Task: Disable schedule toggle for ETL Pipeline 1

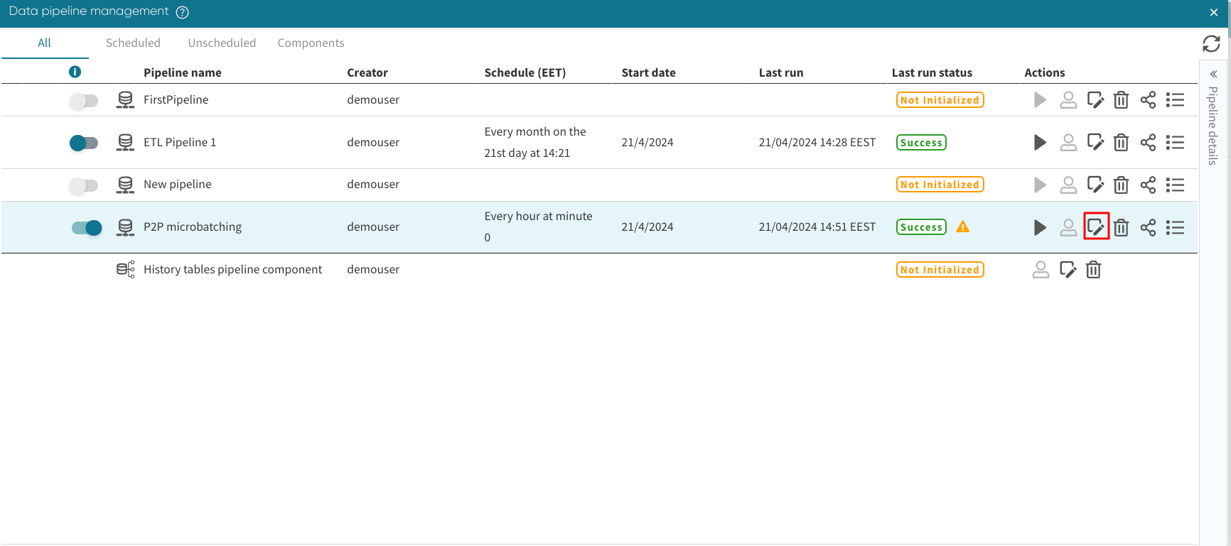Action: (x=84, y=143)
